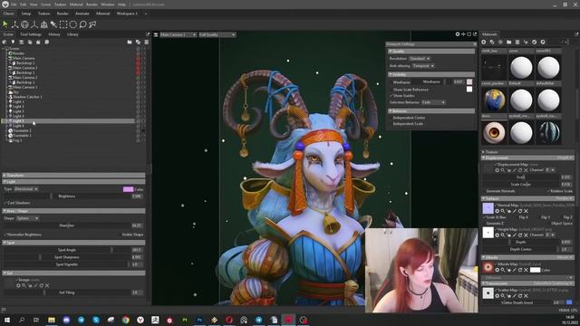This screenshot has height=326, width=580.
Task: Open the Shape dropdown (Sphere)
Action: tap(27, 218)
